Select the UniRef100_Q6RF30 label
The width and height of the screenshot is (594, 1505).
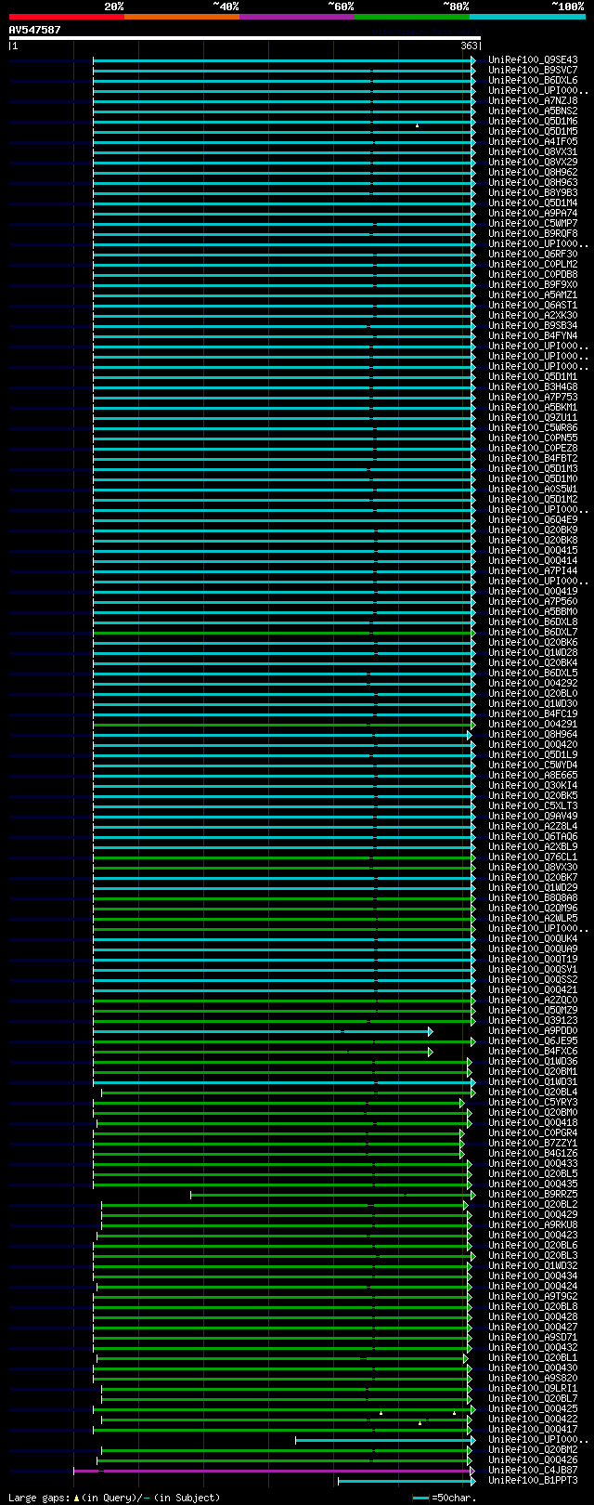pos(533,255)
